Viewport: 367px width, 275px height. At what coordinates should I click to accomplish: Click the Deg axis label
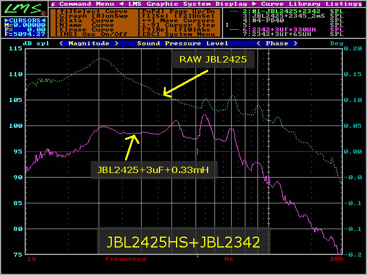337,44
